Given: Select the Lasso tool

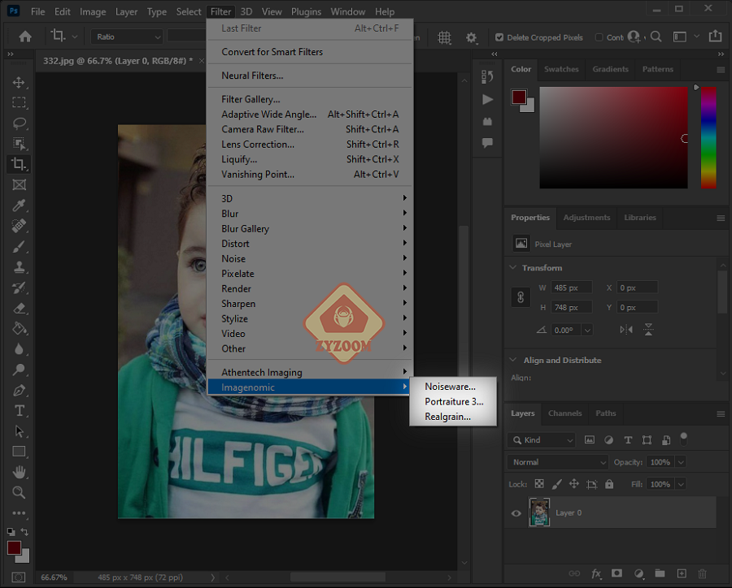Looking at the screenshot, I should coord(19,123).
